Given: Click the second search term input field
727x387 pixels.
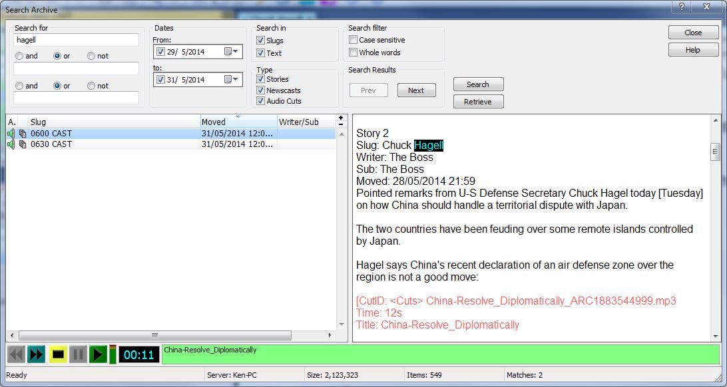Looking at the screenshot, I should point(76,68).
